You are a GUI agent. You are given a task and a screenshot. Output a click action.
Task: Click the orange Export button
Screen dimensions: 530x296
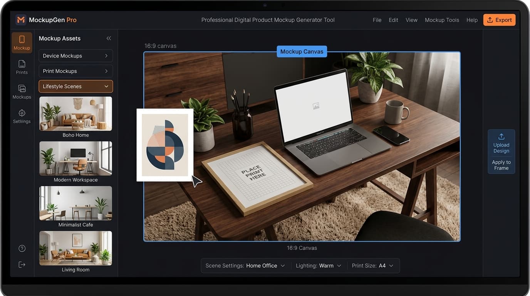(x=499, y=20)
